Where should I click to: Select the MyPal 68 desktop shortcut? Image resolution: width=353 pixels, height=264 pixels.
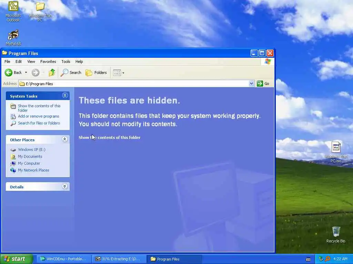pos(13,37)
